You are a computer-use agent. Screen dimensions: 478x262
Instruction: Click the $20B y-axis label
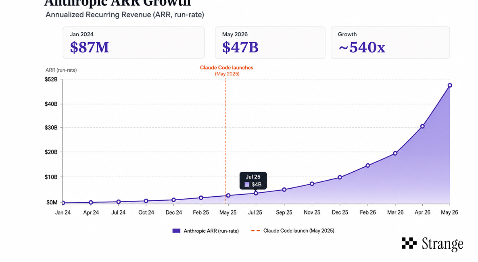click(51, 152)
